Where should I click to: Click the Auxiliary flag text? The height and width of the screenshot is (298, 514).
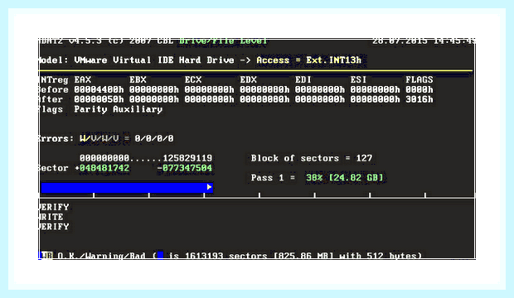(x=138, y=109)
